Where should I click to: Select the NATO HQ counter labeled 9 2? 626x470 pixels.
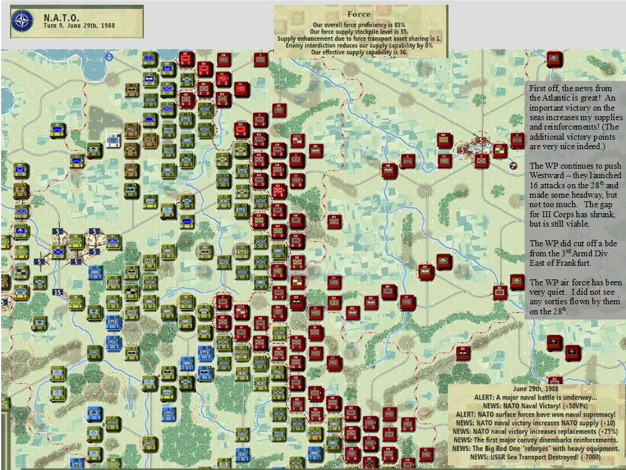tap(168, 151)
